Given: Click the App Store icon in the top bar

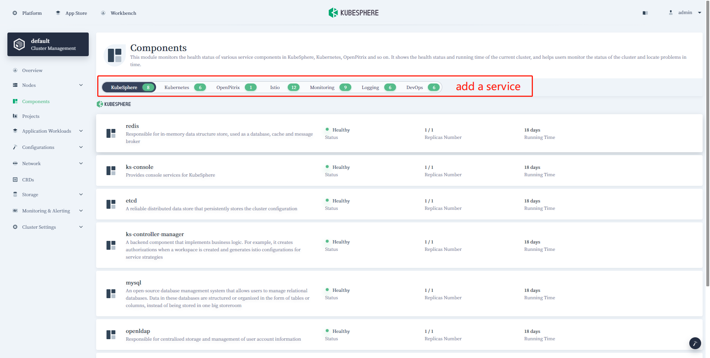Looking at the screenshot, I should tap(58, 12).
